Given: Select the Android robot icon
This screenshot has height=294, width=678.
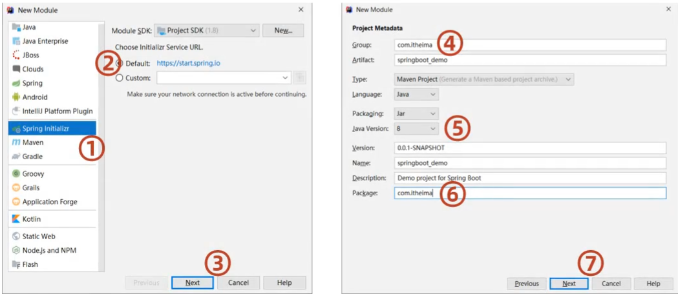Looking at the screenshot, I should tap(16, 97).
